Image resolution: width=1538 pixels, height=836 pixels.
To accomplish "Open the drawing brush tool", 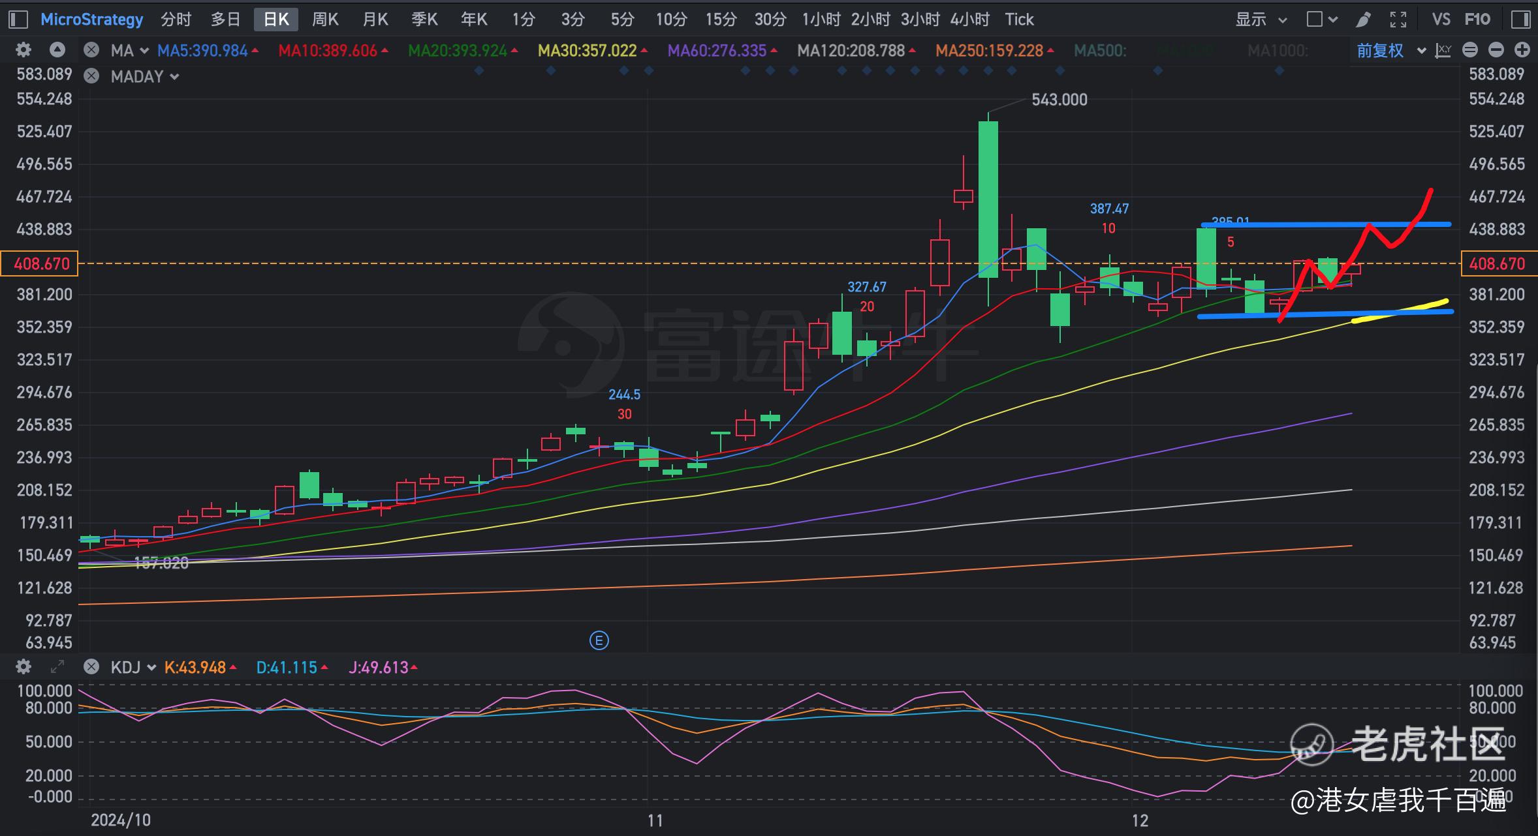I will pos(1363,20).
